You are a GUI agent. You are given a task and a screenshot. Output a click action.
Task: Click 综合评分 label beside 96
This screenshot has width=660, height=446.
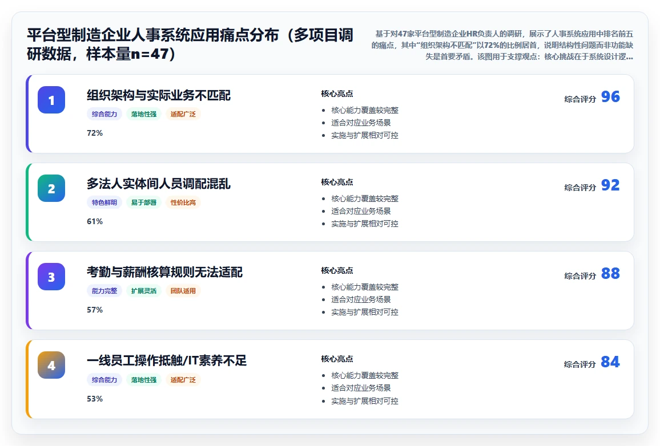[580, 99]
